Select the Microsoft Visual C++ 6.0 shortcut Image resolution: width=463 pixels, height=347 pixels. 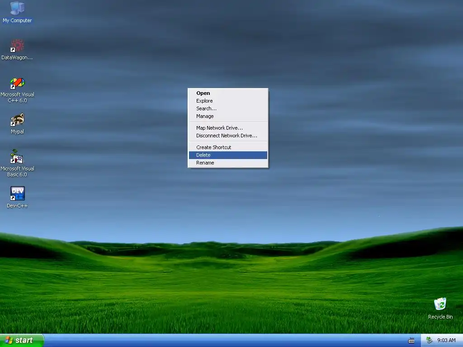click(17, 90)
